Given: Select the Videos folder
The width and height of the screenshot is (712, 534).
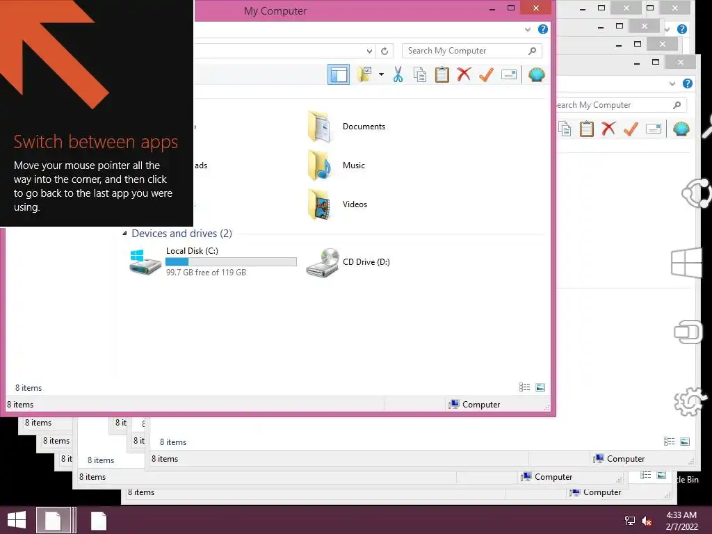Looking at the screenshot, I should click(338, 204).
